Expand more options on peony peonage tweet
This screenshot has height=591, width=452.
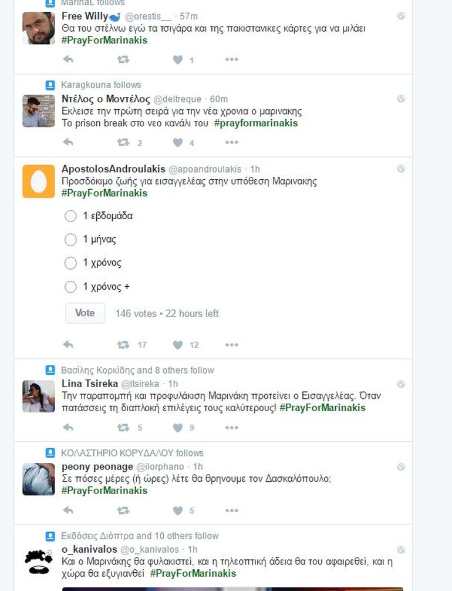coord(231,511)
